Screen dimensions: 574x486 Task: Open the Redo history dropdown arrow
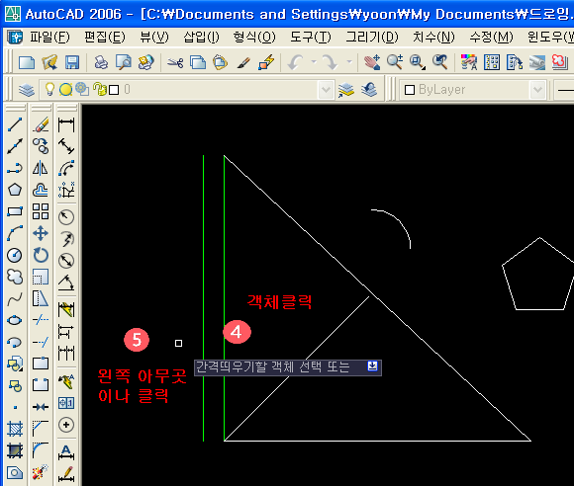pyautogui.click(x=349, y=62)
